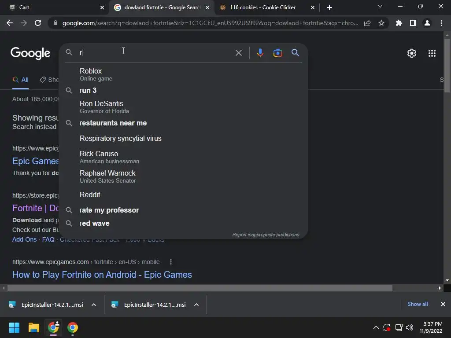Toggle the Chrome side panel icon
Image resolution: width=451 pixels, height=338 pixels.
pyautogui.click(x=413, y=23)
